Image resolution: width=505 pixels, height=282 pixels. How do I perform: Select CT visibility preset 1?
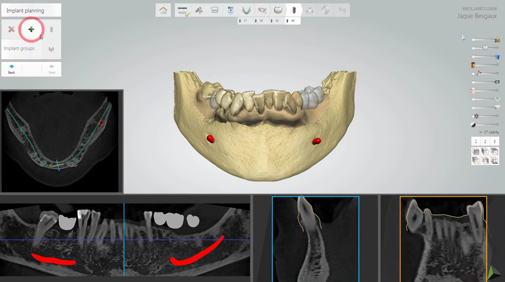476,141
